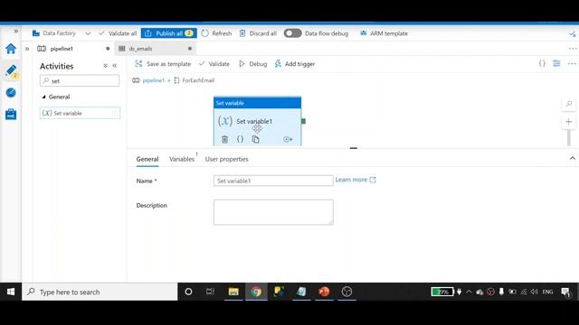Open pipeline code view braces icon

point(542,63)
